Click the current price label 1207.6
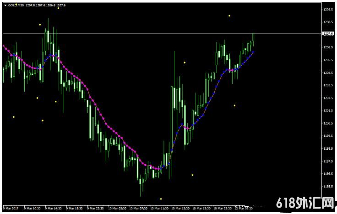Screen dimensions: 337x214 click(328, 33)
